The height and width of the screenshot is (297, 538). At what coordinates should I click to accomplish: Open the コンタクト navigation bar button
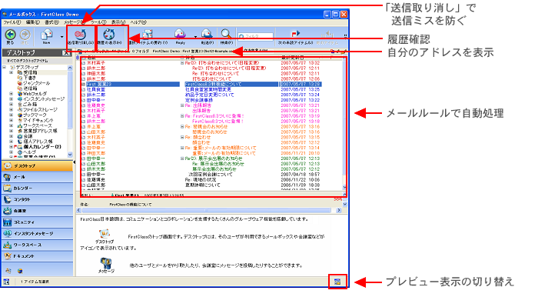(x=38, y=199)
